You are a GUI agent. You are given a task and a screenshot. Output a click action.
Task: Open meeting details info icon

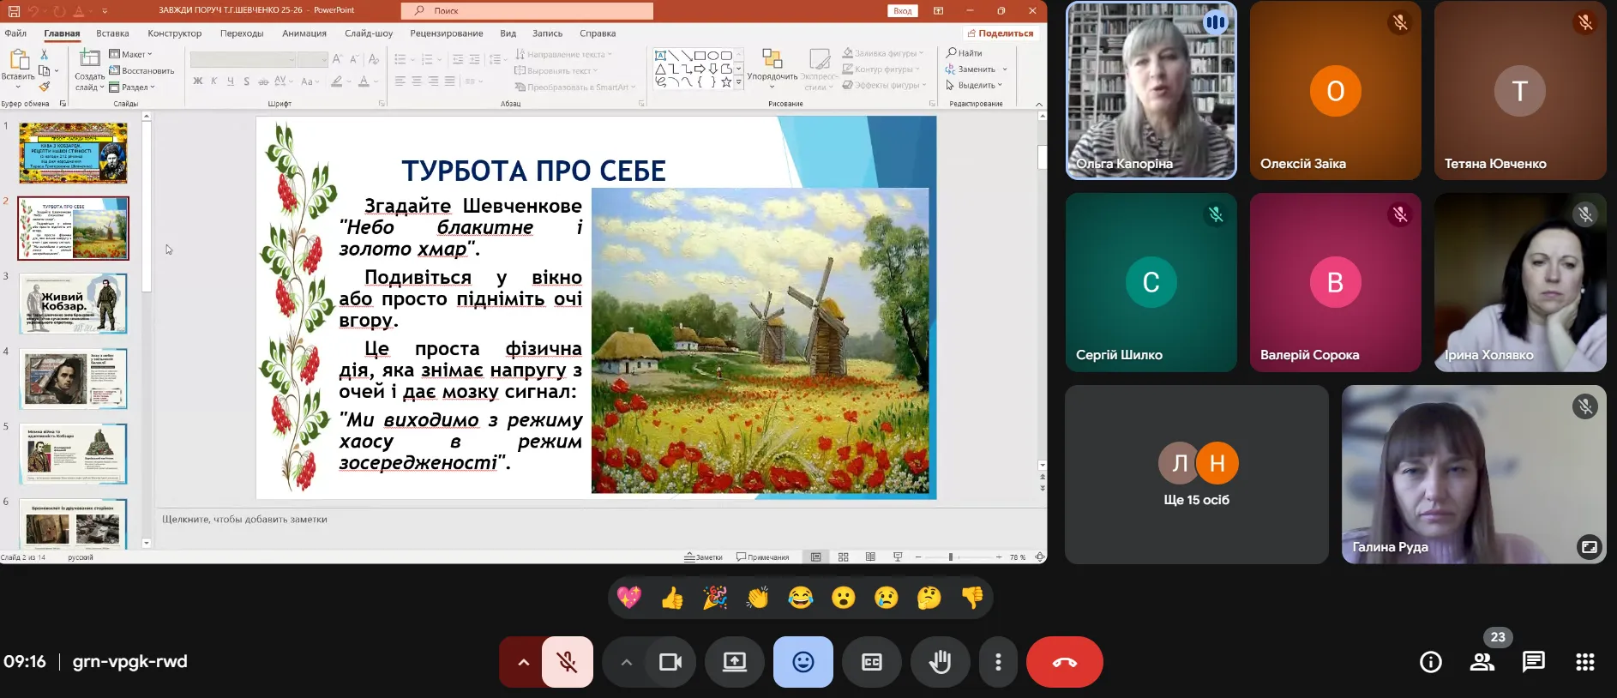(x=1430, y=662)
